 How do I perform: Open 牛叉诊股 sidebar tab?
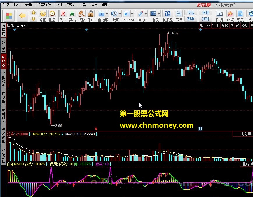[4, 135]
